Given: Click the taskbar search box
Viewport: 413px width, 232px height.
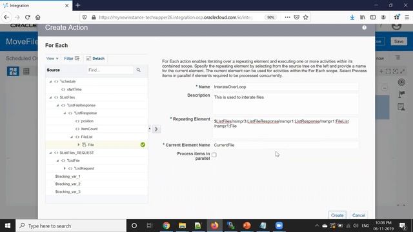Looking at the screenshot, I should [71, 226].
